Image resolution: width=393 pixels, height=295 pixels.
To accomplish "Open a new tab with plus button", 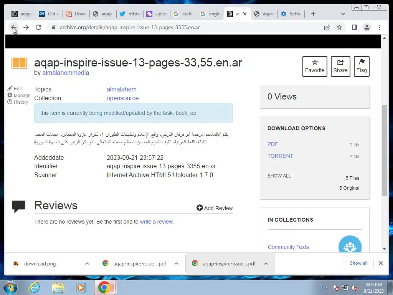I will [x=313, y=14].
